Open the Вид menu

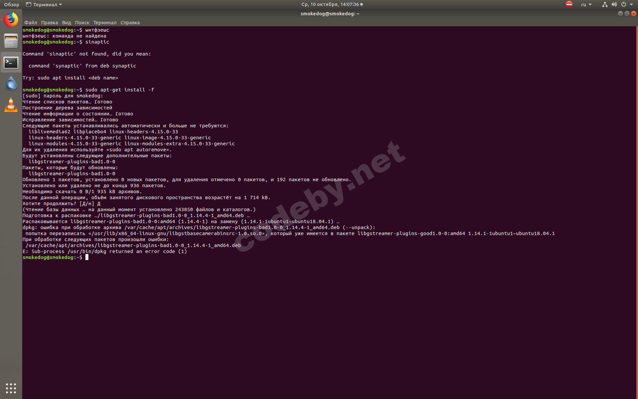(x=66, y=23)
